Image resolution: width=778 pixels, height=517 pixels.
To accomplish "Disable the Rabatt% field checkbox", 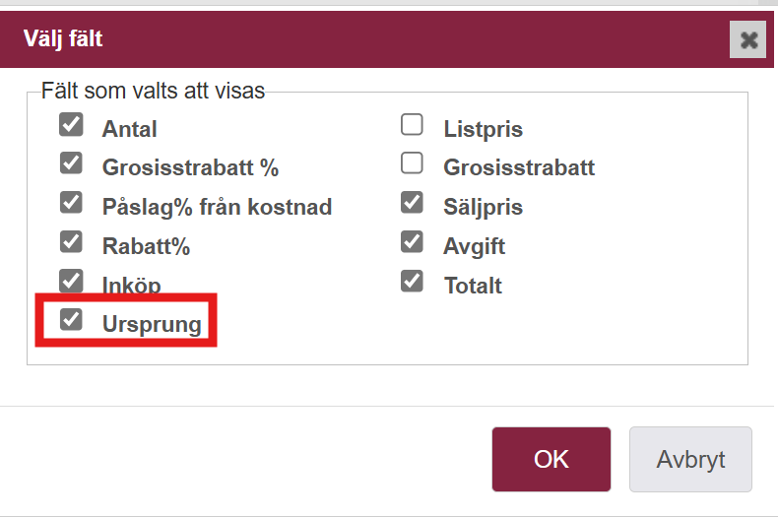I will point(71,241).
